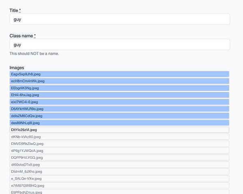
Task: Select image e7tM07GWBHQ.jpeg
Action: coord(119,185)
